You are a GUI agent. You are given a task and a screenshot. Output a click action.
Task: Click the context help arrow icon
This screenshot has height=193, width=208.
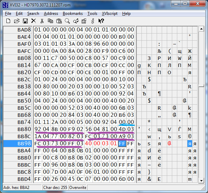pos(101,21)
